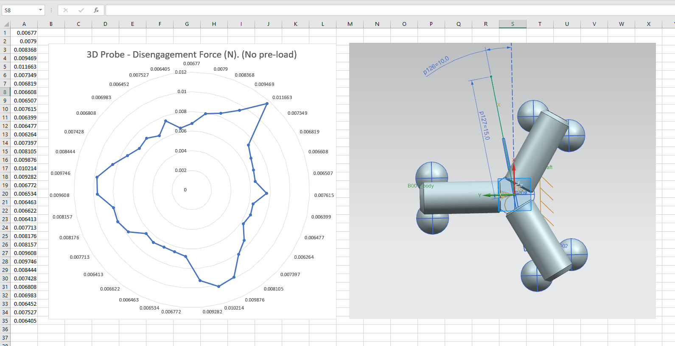Click the Select All corner triangle
675x346 pixels.
(6, 24)
